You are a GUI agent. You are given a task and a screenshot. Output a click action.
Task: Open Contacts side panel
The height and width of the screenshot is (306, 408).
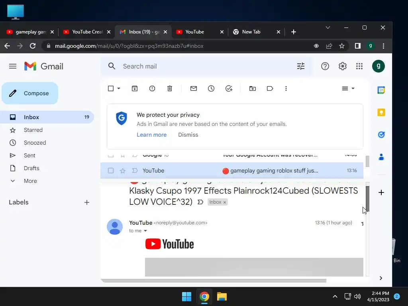click(381, 157)
